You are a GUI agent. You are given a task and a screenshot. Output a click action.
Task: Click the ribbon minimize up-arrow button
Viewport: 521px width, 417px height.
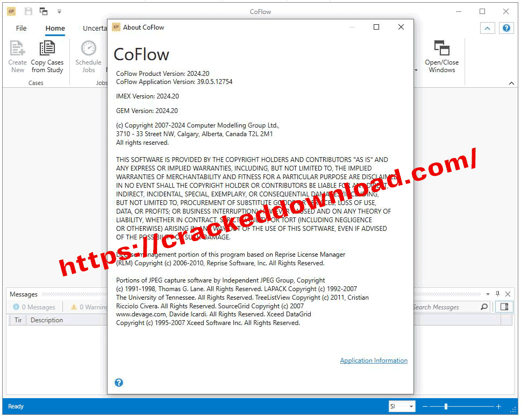pyautogui.click(x=488, y=28)
